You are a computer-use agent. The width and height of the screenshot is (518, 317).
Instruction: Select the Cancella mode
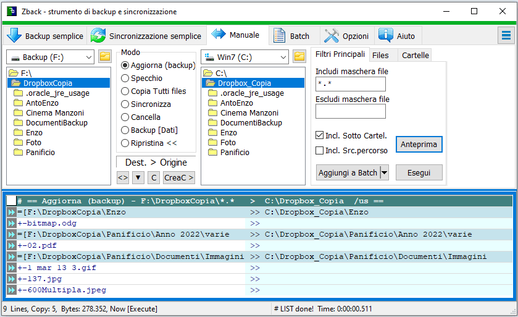click(x=141, y=117)
